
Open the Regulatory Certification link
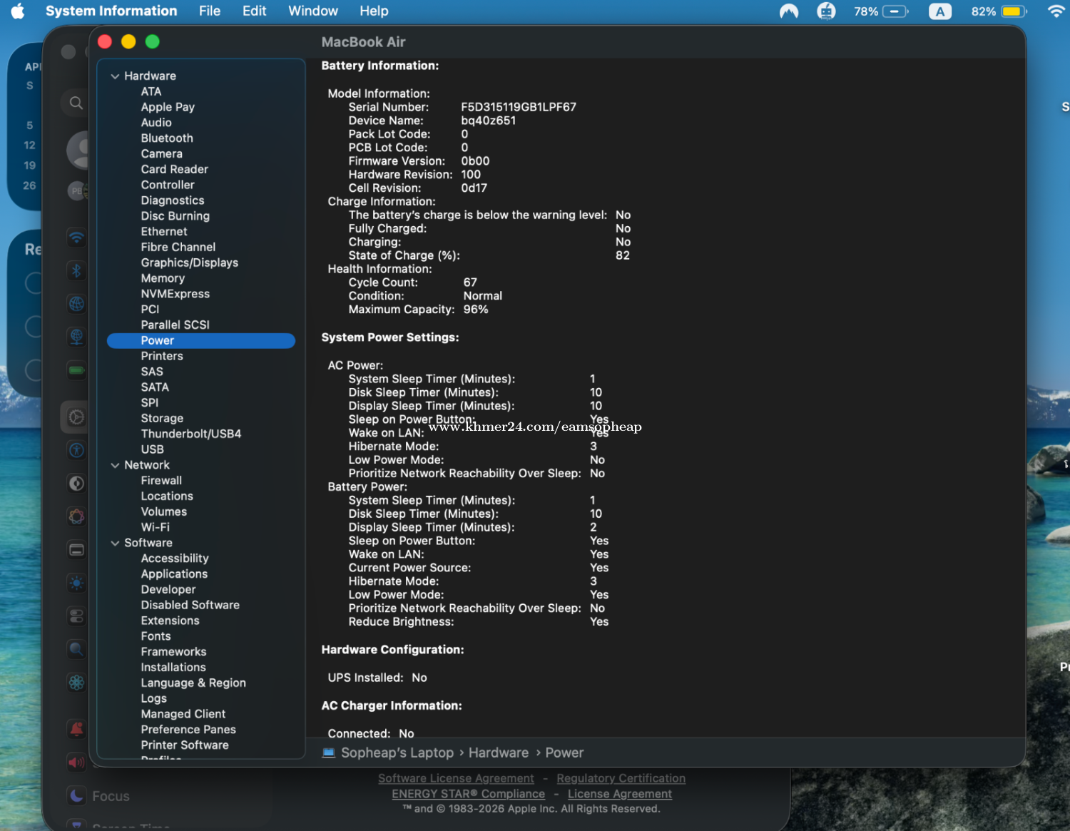pyautogui.click(x=621, y=778)
